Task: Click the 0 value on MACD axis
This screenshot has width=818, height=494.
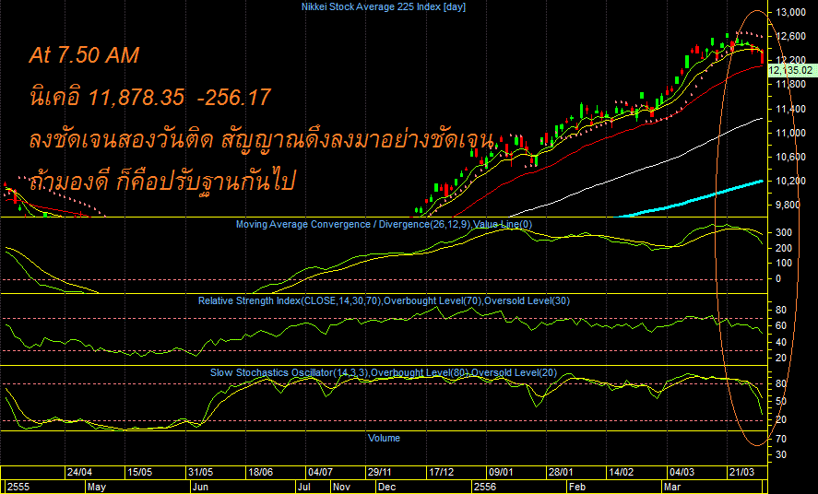Action: click(778, 278)
